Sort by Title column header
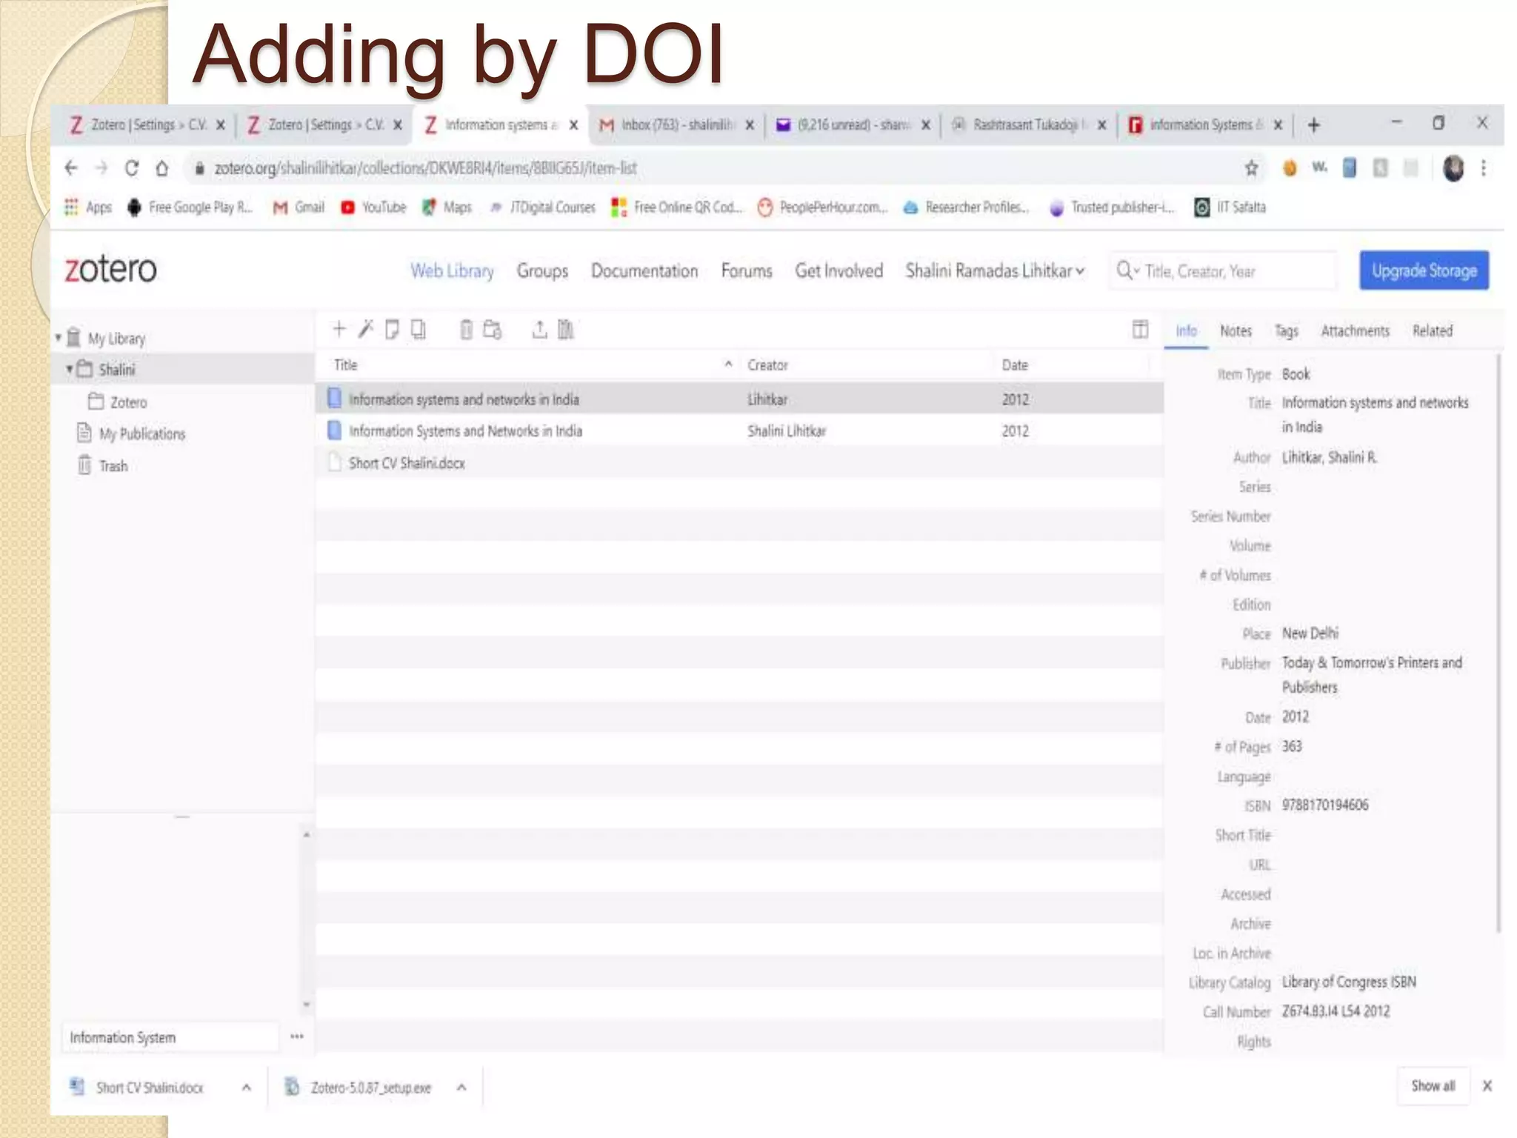The image size is (1517, 1138). 345,365
